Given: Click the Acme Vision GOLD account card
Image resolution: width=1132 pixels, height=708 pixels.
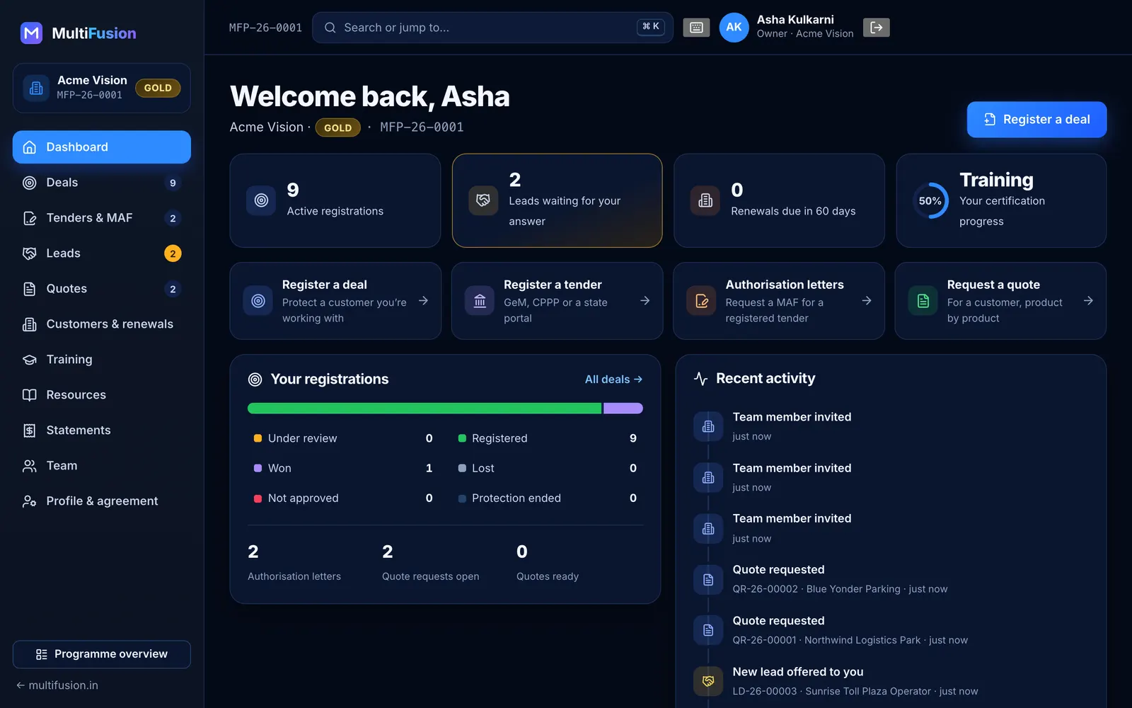Looking at the screenshot, I should (101, 88).
